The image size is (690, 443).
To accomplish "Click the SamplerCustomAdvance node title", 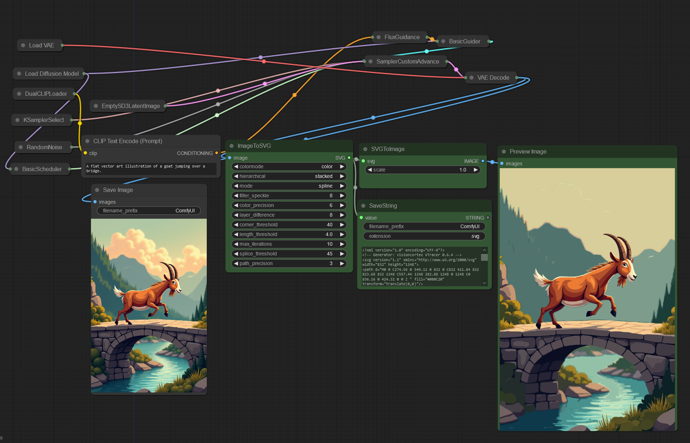I will point(408,61).
